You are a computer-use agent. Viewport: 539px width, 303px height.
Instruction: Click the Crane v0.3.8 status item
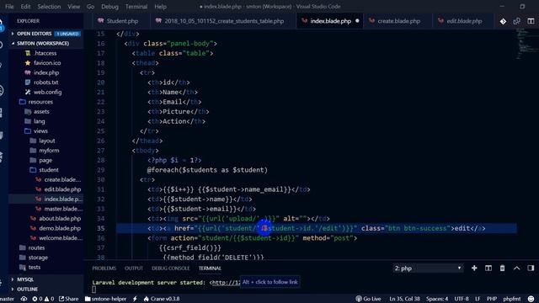[x=162, y=299]
